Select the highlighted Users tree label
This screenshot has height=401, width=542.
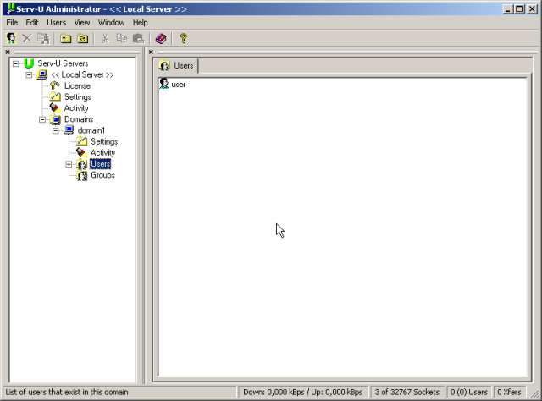click(100, 164)
